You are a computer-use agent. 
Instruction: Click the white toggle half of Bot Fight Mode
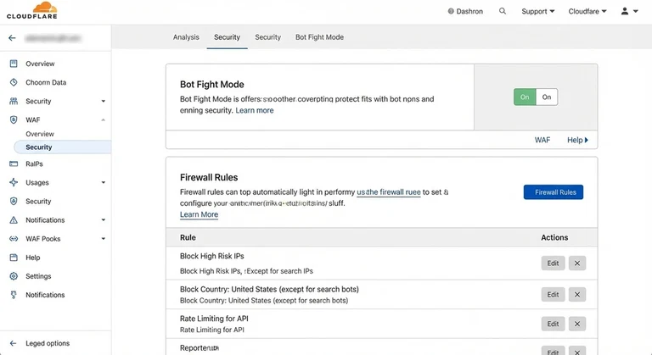coord(547,97)
